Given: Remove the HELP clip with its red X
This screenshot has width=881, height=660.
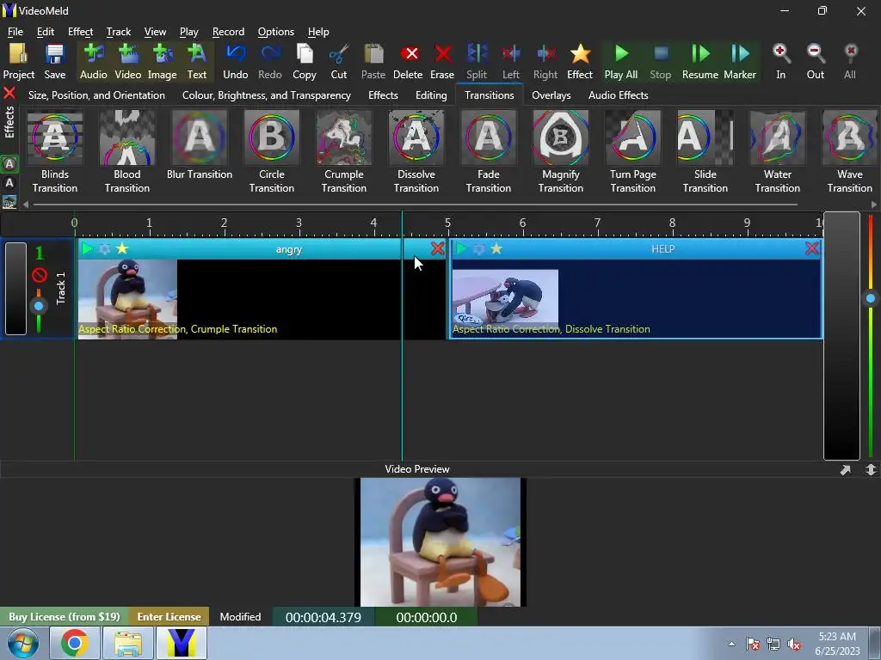Looking at the screenshot, I should pos(812,248).
